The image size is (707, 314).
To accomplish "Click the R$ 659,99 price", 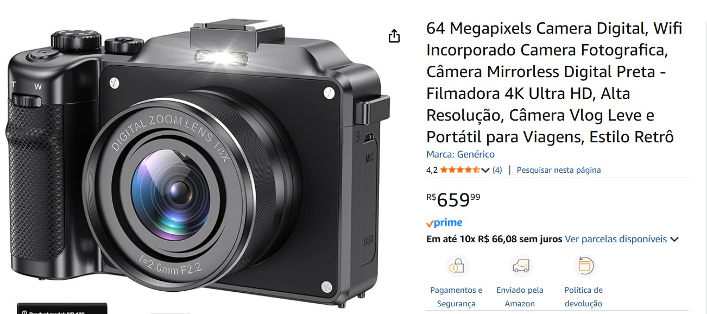I will [x=453, y=199].
